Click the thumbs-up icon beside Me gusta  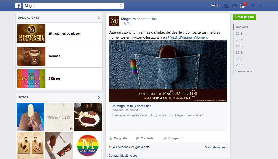(x=110, y=138)
